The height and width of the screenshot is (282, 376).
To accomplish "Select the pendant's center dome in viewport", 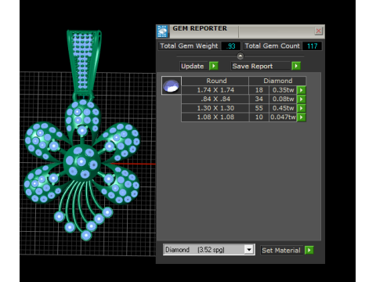I will (x=81, y=162).
